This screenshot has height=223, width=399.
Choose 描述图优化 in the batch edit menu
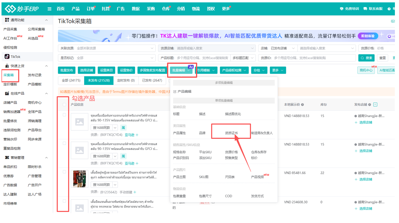pos(233,114)
